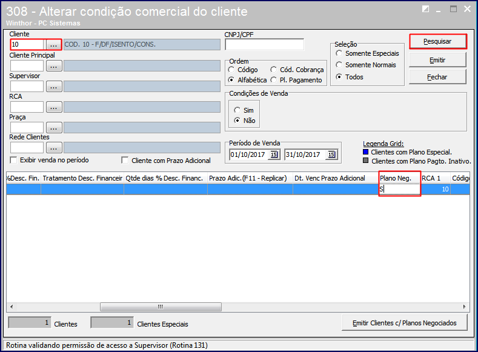Click the Clientes Especiais count box
The width and height of the screenshot is (478, 352).
[112, 323]
